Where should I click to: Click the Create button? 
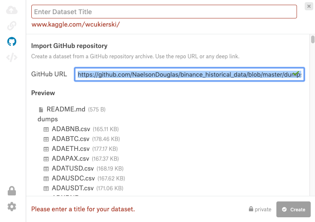pos(293,210)
